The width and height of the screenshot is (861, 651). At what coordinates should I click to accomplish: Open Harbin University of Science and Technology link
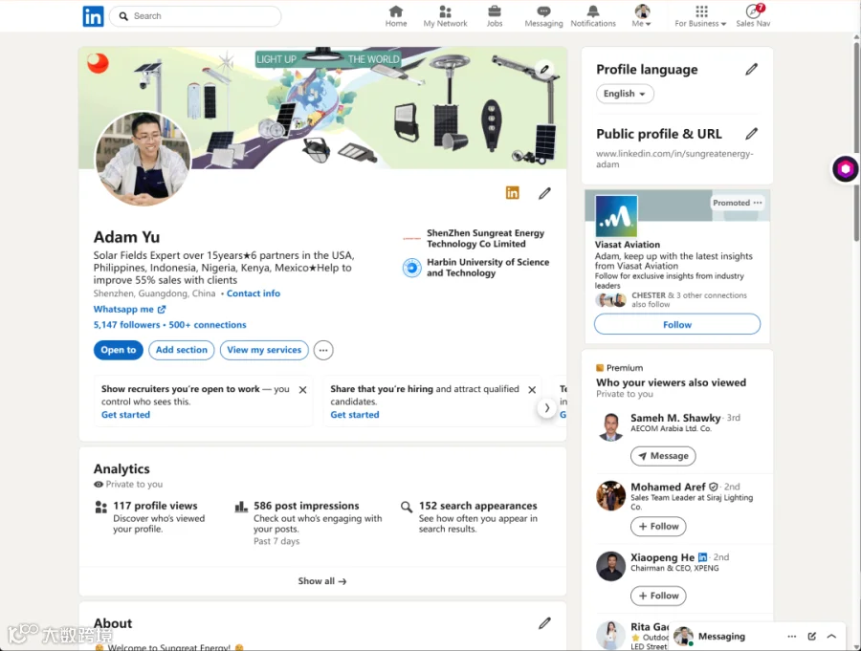[476, 268]
